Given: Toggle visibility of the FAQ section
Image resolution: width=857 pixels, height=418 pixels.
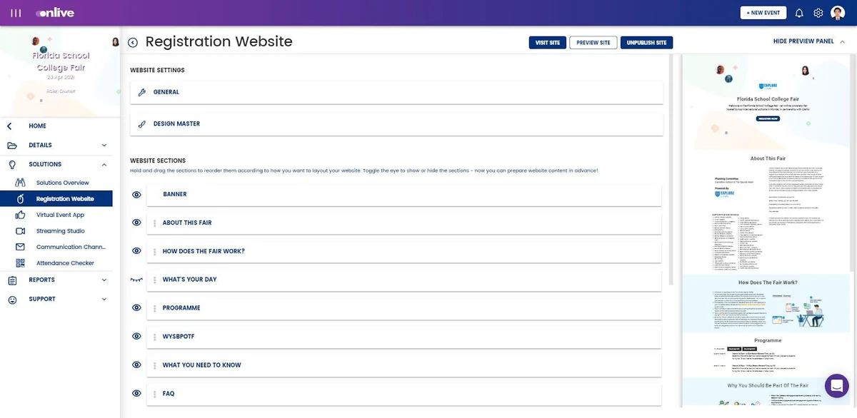Looking at the screenshot, I should 136,394.
